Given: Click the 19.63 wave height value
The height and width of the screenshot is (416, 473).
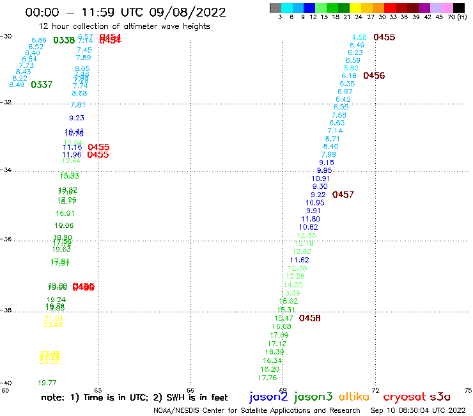Looking at the screenshot, I should tap(61, 249).
